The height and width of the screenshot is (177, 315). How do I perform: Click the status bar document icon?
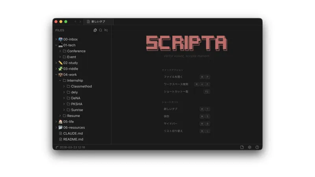242,147
